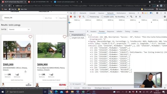This screenshot has width=167, height=94.
Task: Check the dnight-Exit-shall request checkbox
Action: point(70,38)
